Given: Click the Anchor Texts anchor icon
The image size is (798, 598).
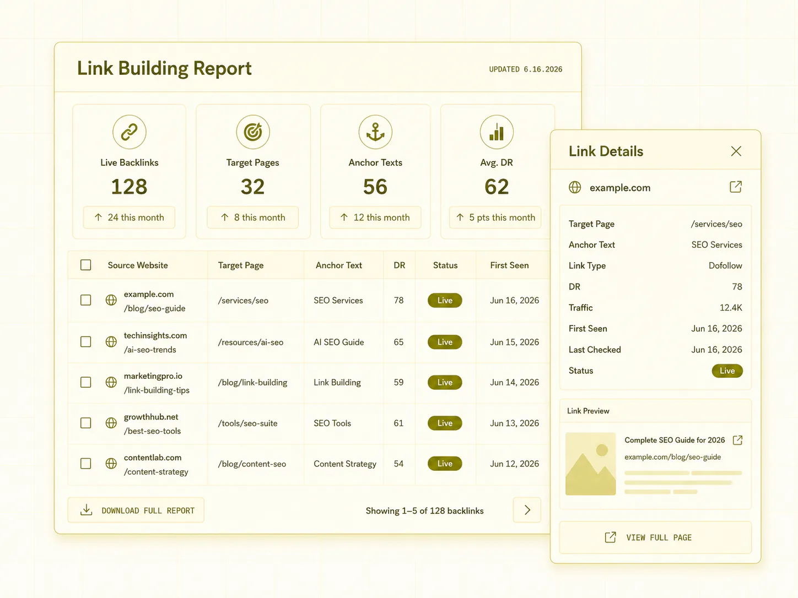Looking at the screenshot, I should [375, 132].
